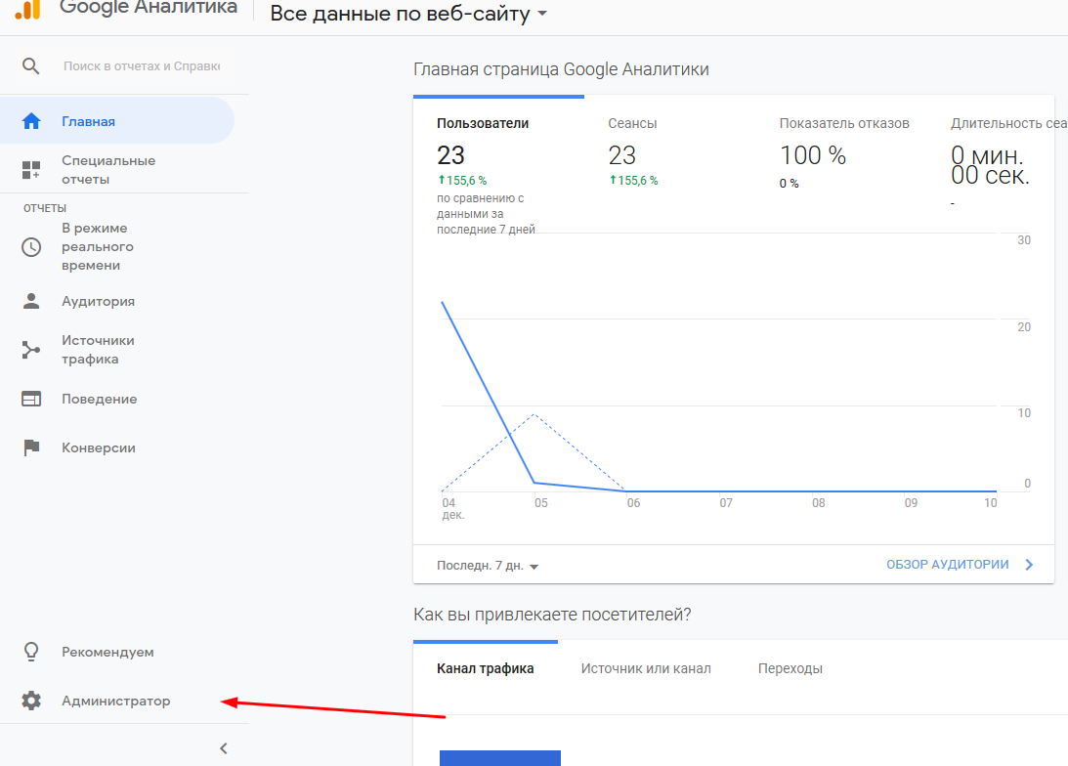Click the Поведение window icon
The width and height of the screenshot is (1068, 766).
(31, 399)
